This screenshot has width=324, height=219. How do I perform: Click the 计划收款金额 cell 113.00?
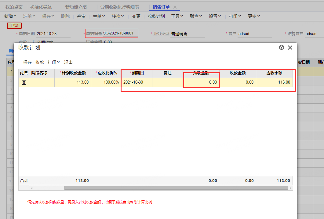(x=73, y=82)
